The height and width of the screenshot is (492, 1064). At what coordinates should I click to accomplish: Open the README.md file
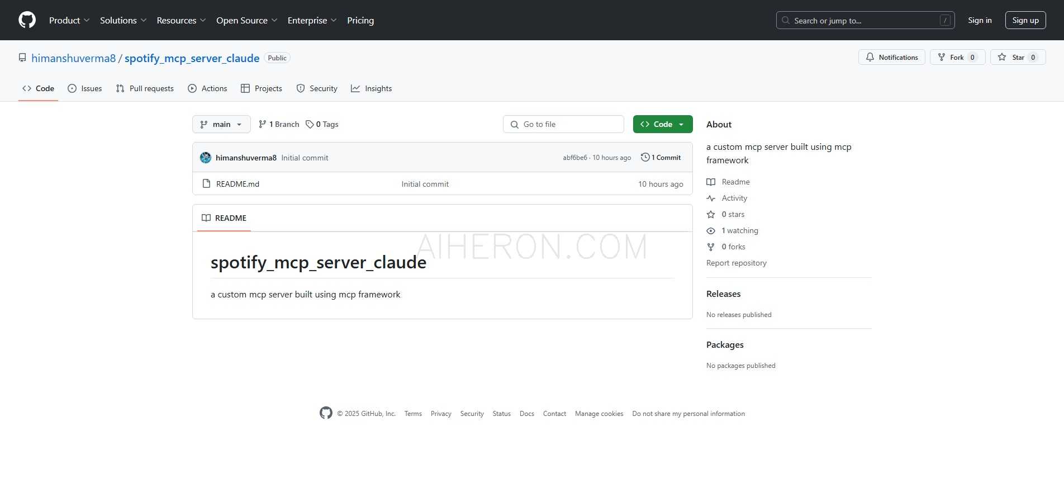[x=237, y=184]
